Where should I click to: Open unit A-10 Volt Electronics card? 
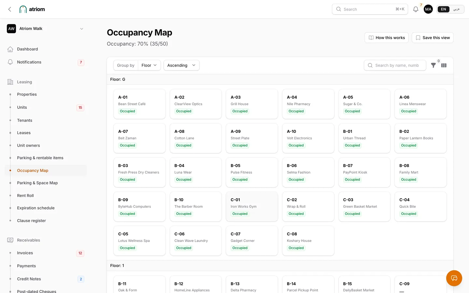(308, 138)
